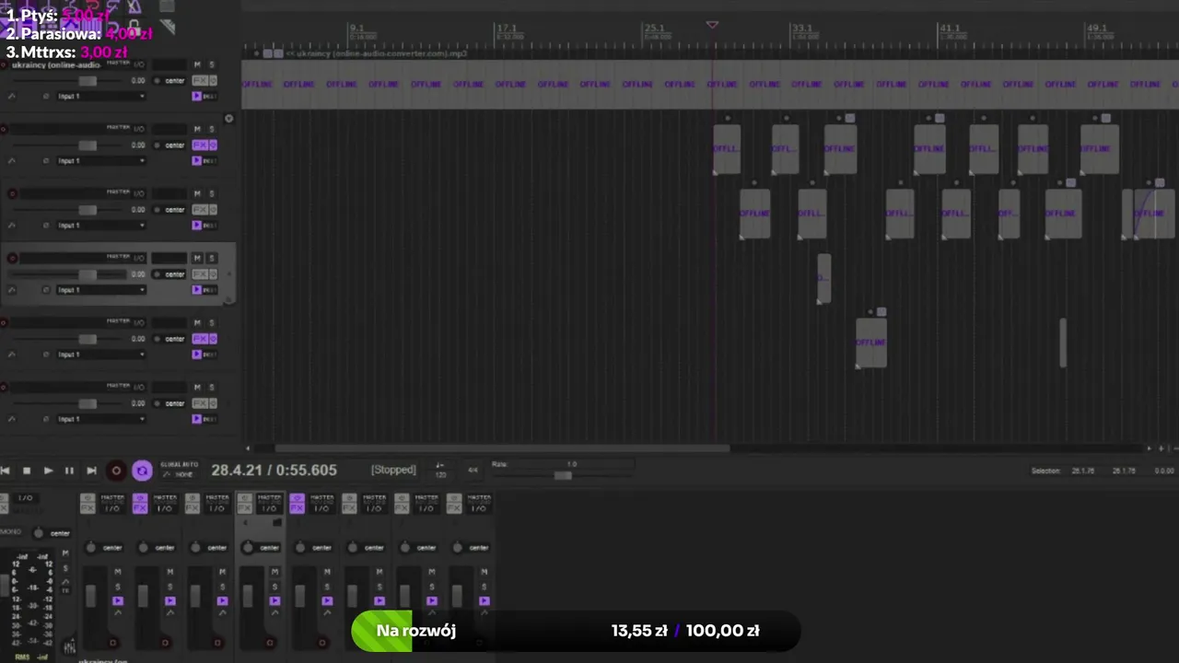Open FX for the ukraincy track

[199, 80]
